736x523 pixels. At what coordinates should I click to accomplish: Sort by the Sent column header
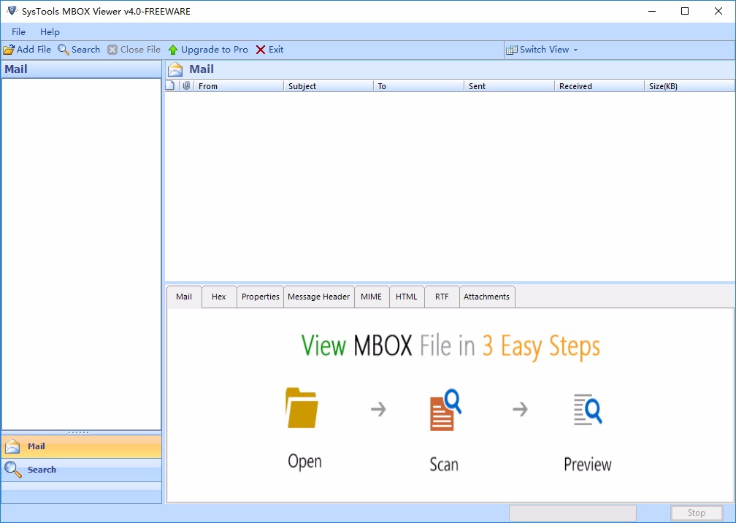click(x=510, y=86)
